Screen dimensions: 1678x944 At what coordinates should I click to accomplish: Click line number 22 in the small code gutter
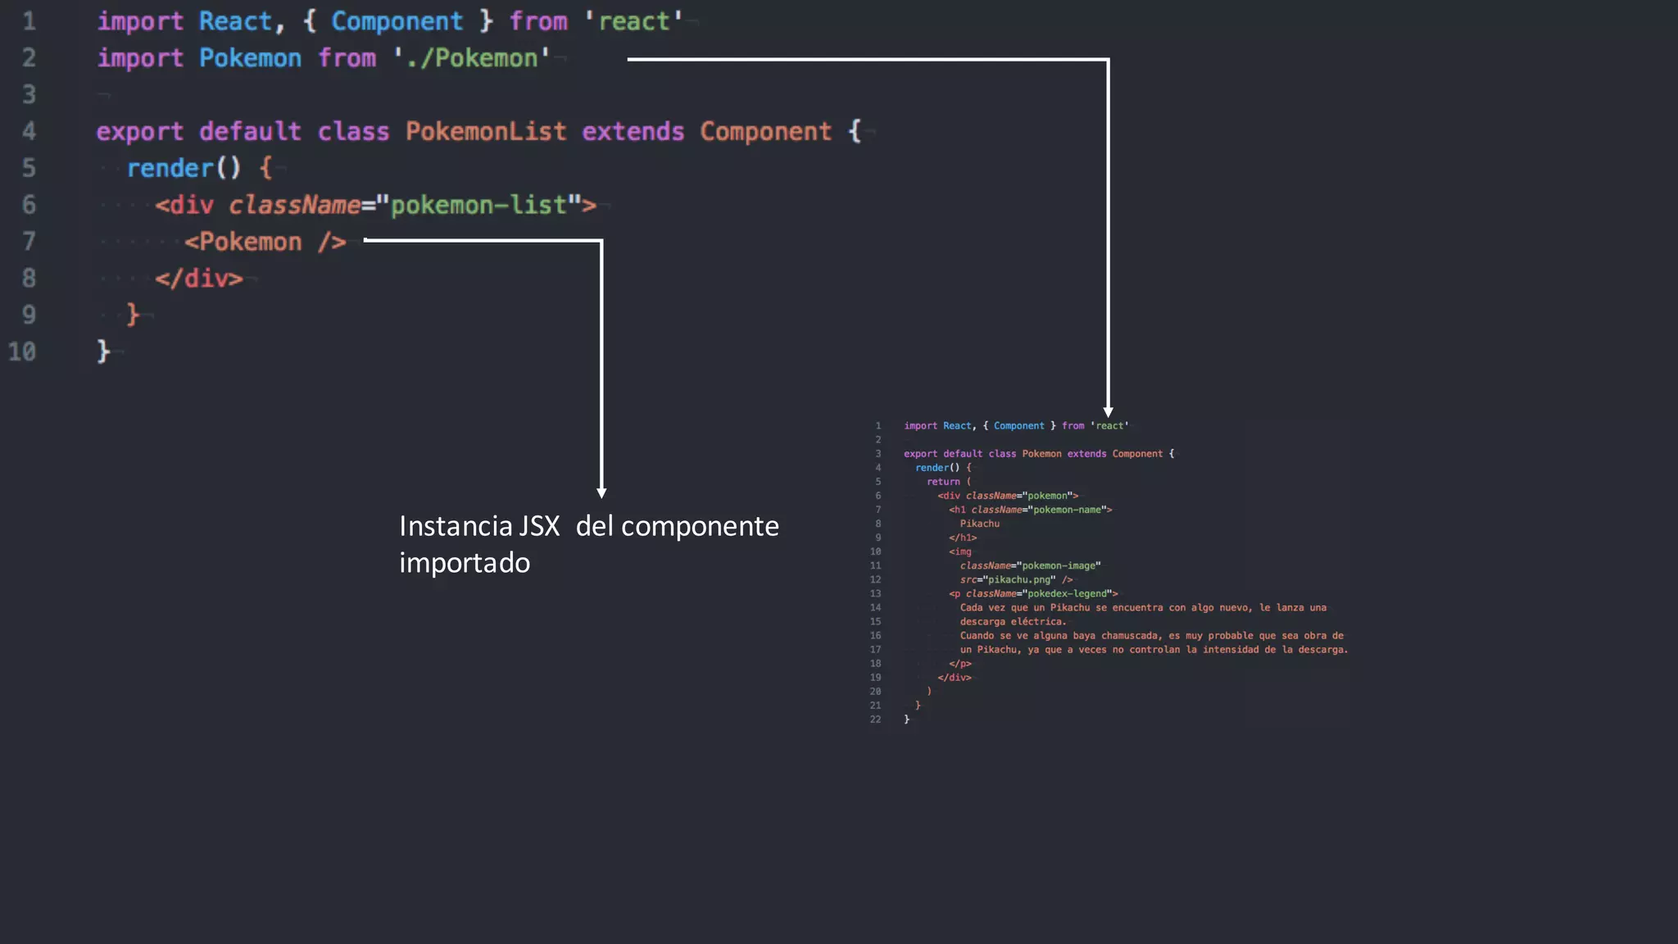[x=876, y=719]
